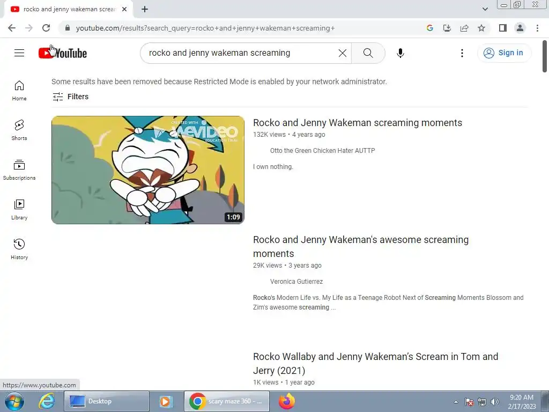This screenshot has width=549, height=412.
Task: Open the YouTube hamburger guide menu
Action: click(19, 53)
